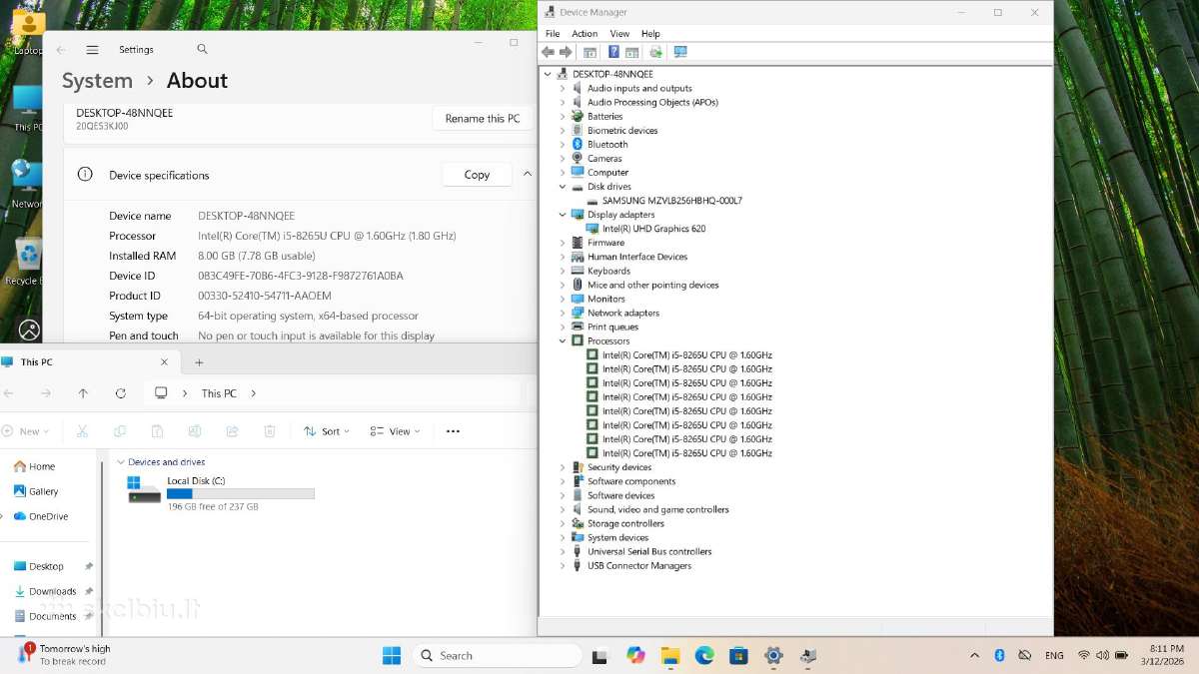Click Back arrow in Device Manager toolbar
The image size is (1199, 674).
548,52
